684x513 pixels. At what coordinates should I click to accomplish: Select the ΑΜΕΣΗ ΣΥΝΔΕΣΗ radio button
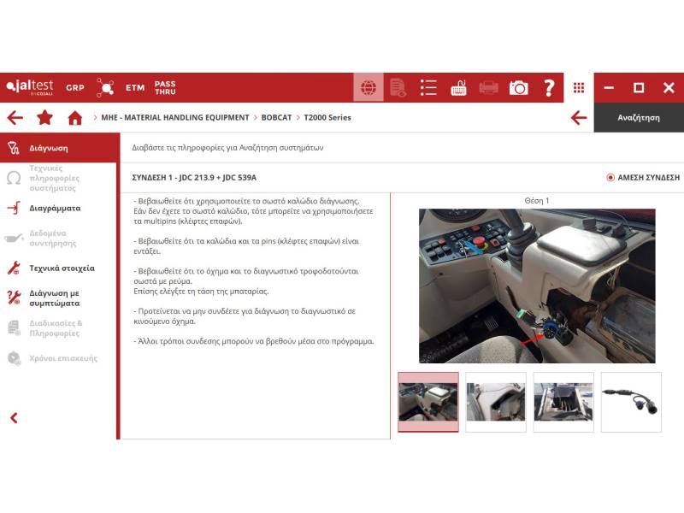coord(610,178)
